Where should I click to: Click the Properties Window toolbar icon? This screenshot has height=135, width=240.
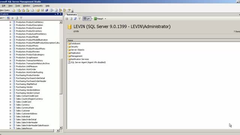click(69, 10)
